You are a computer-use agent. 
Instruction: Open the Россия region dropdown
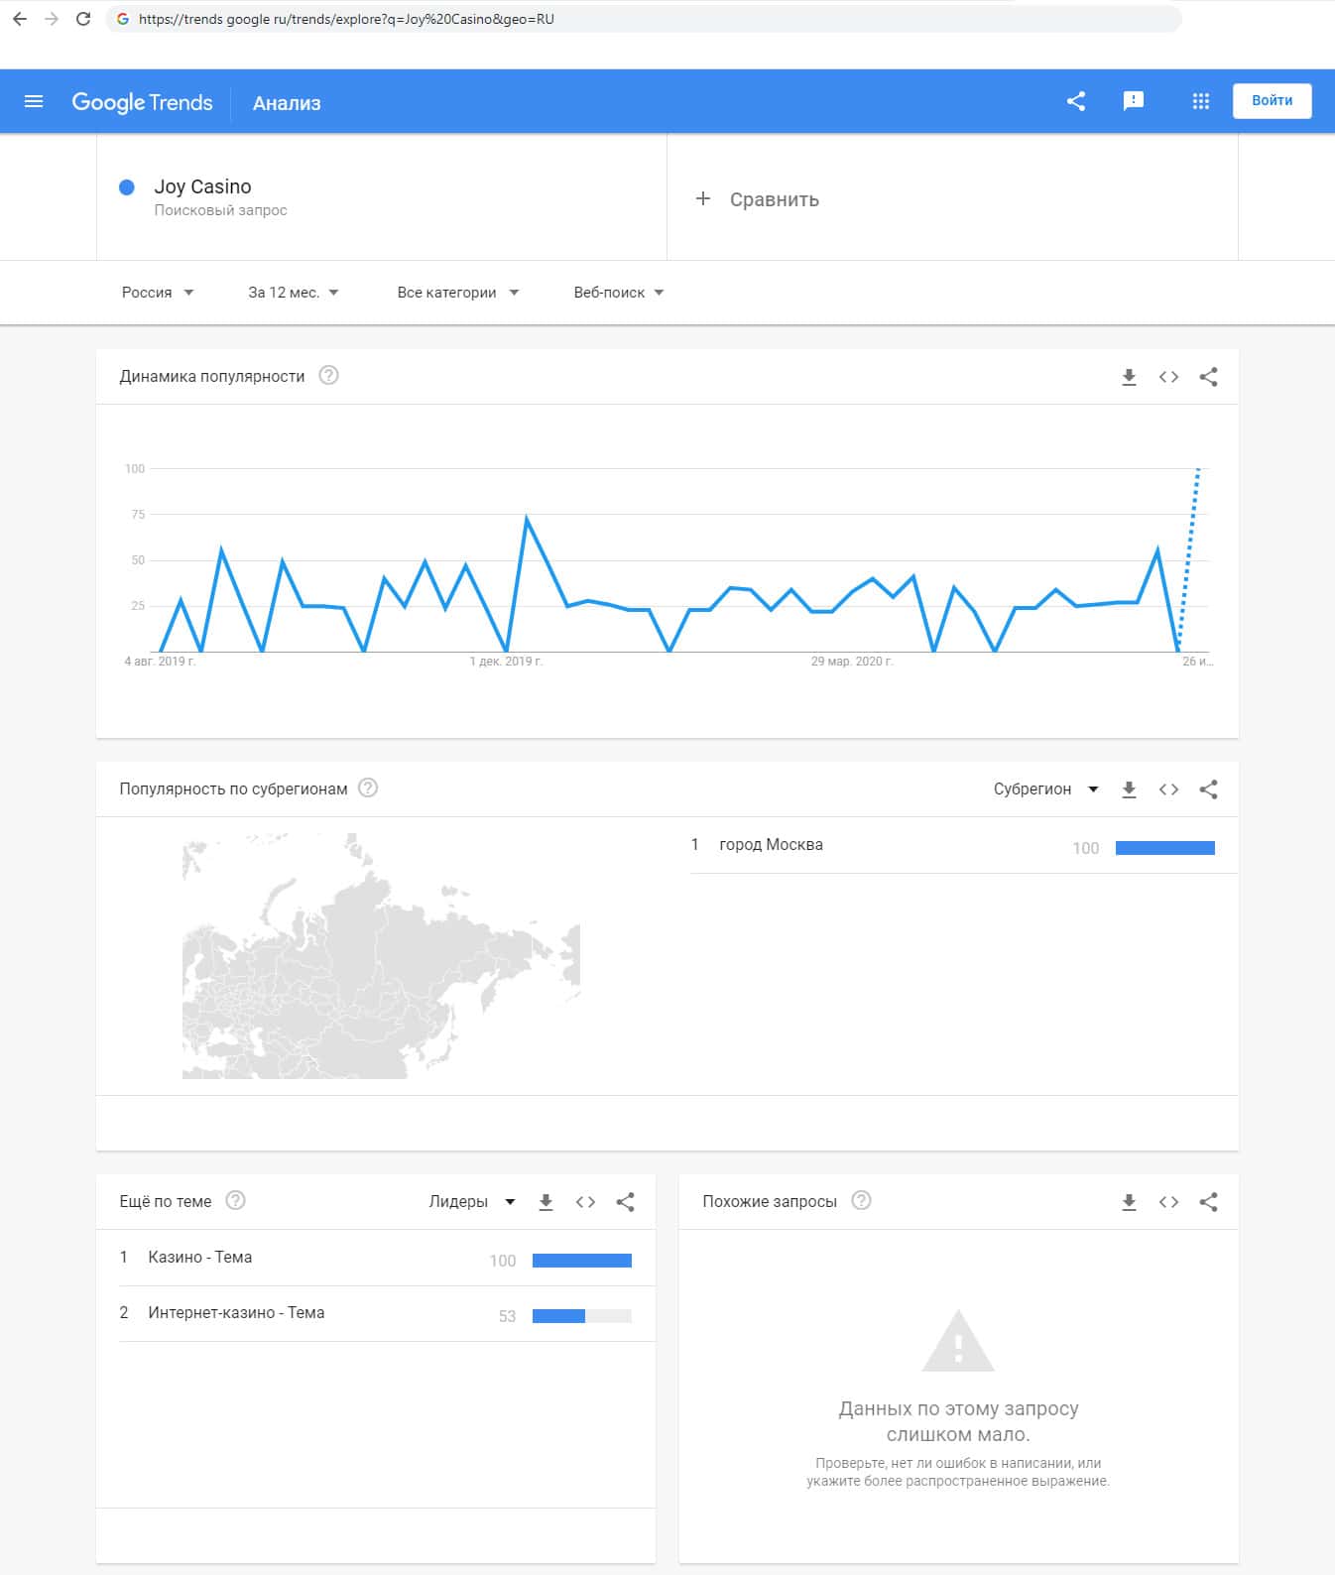(x=157, y=293)
